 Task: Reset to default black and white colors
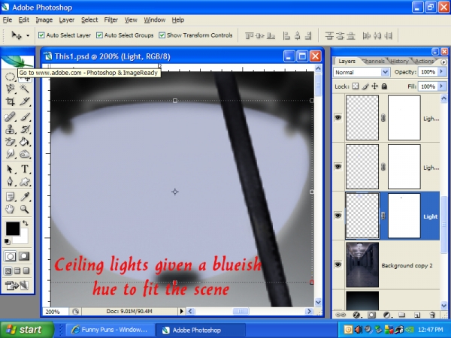(7, 241)
